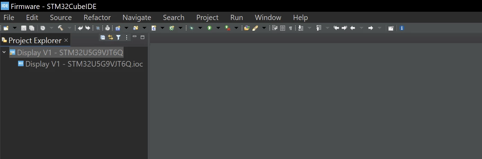This screenshot has width=482, height=159.
Task: Click Collapse All in Project Explorer
Action: point(103,38)
